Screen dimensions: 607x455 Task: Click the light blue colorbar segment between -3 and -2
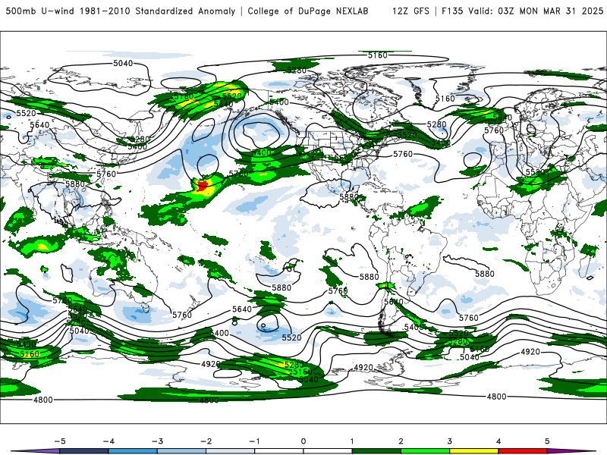click(x=181, y=451)
